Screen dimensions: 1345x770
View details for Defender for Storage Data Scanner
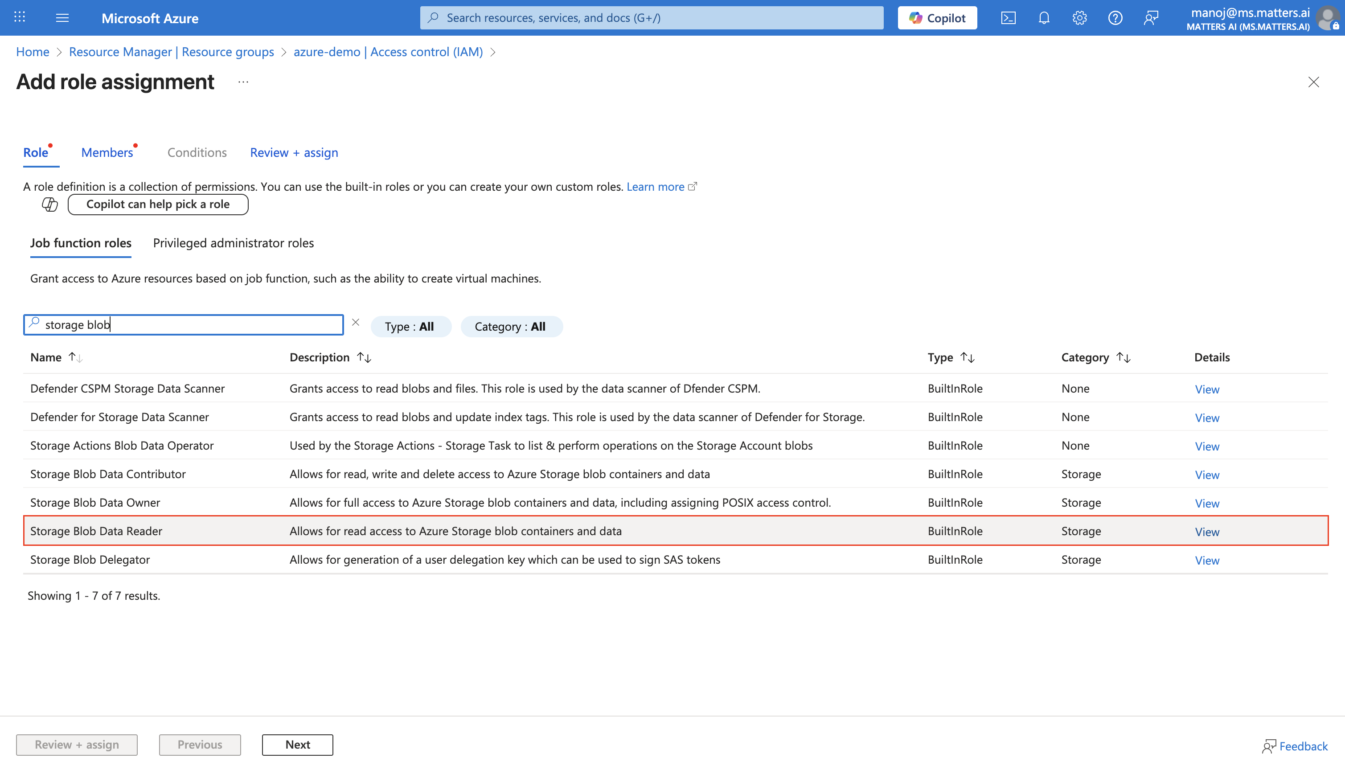click(1207, 418)
